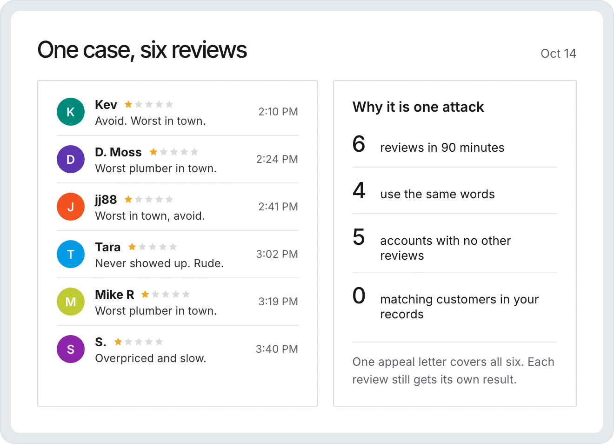Screen dimensions: 614x444
Task: Click review text 'Never showed up. Rude.'
Action: coord(160,263)
